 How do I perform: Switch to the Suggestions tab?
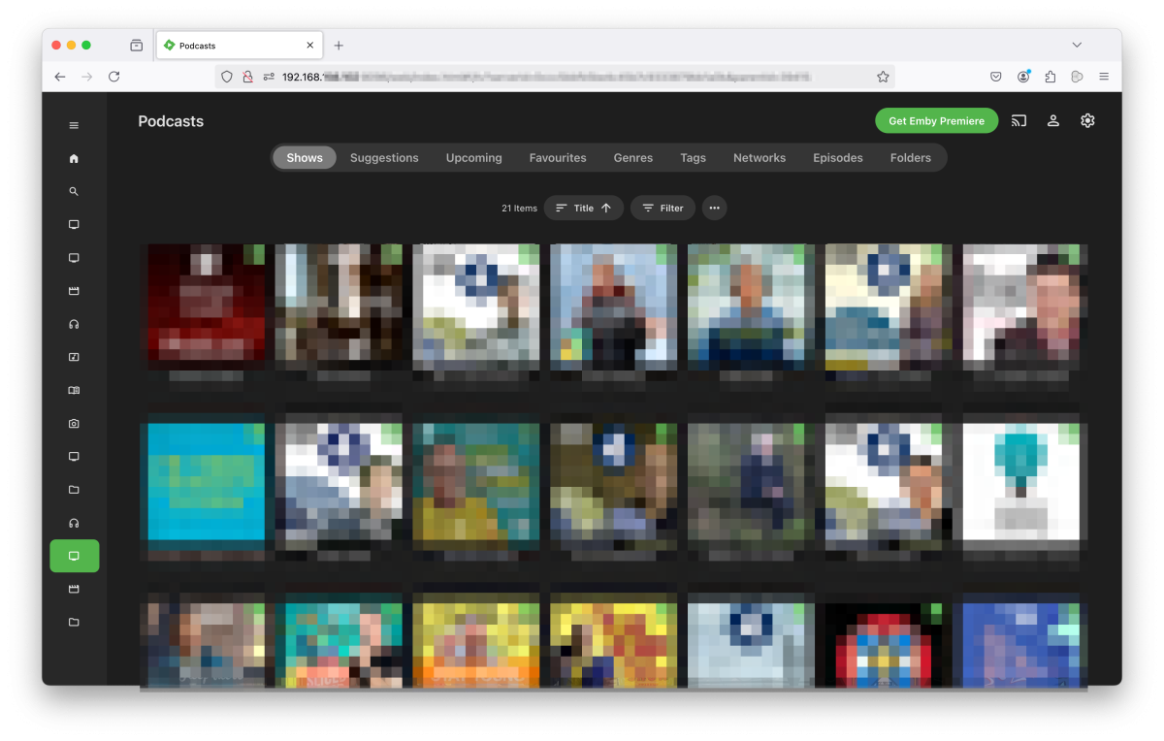tap(384, 157)
